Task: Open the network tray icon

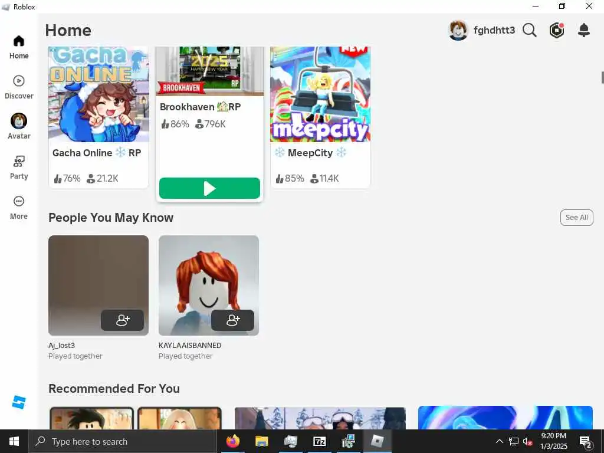Action: 514,441
